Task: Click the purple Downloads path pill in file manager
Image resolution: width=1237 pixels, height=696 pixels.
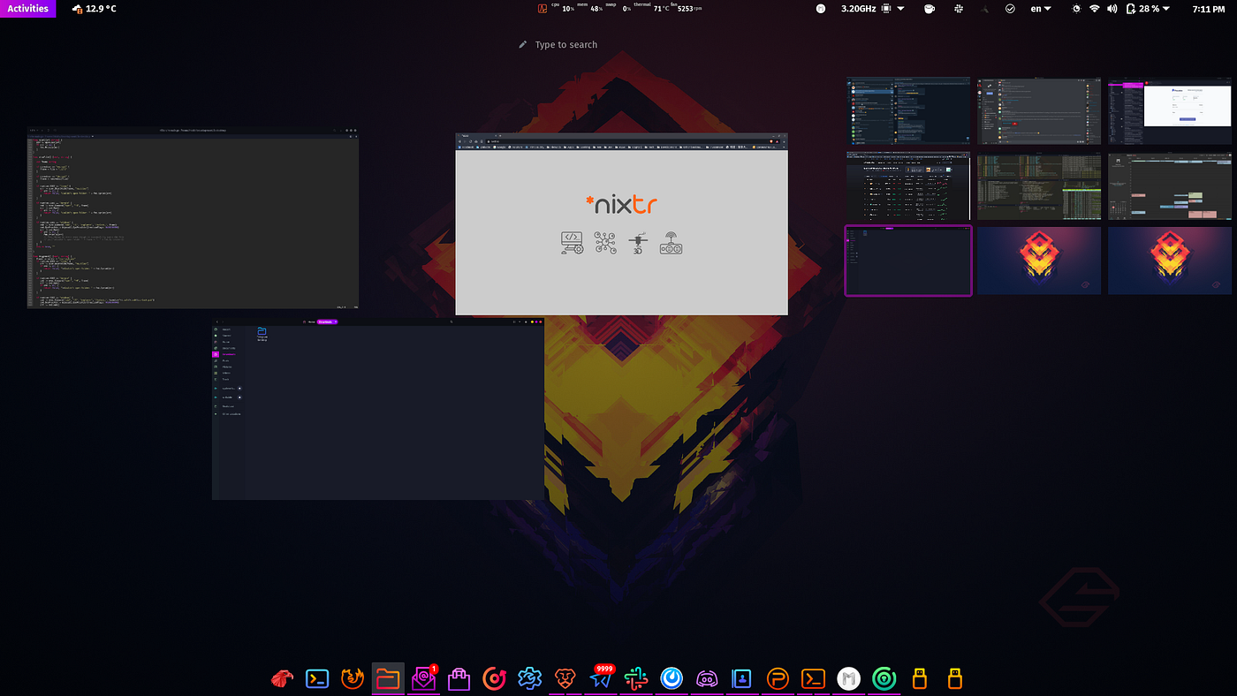Action: [328, 322]
